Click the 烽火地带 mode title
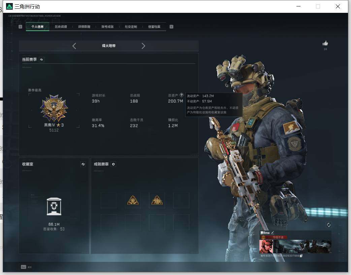 [108, 46]
